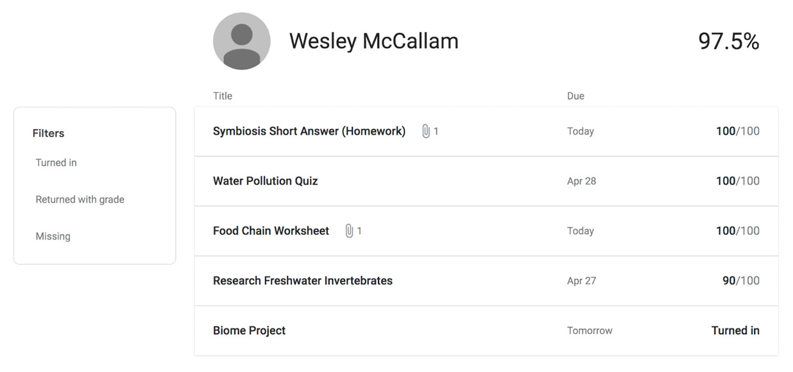The width and height of the screenshot is (793, 372).
Task: Click the Wesley McCallam student name
Action: click(x=373, y=41)
